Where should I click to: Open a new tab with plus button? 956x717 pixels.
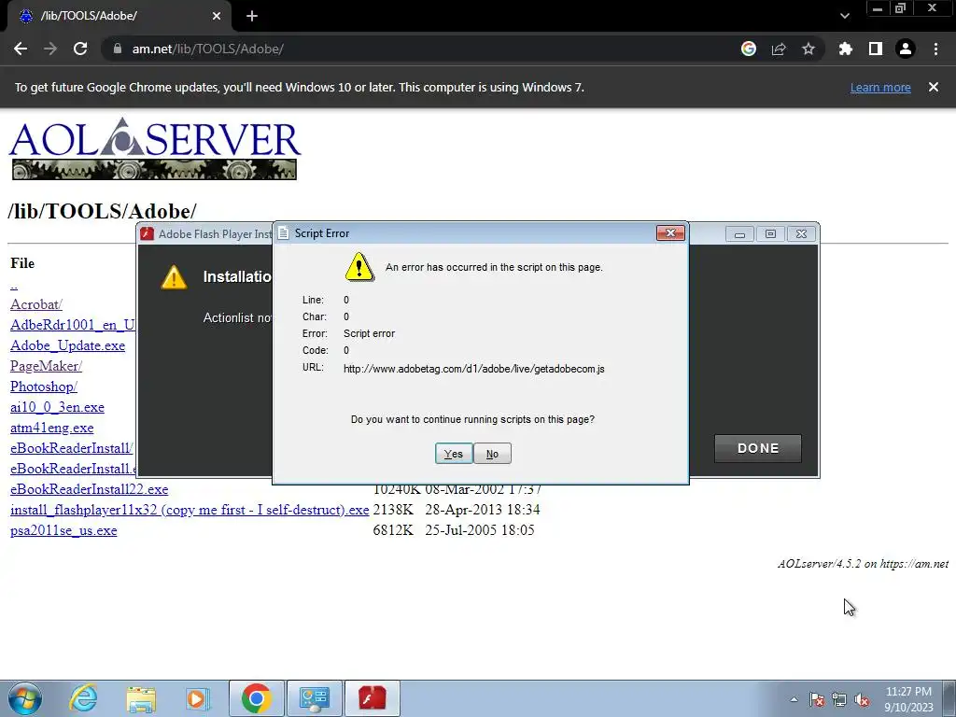(252, 16)
